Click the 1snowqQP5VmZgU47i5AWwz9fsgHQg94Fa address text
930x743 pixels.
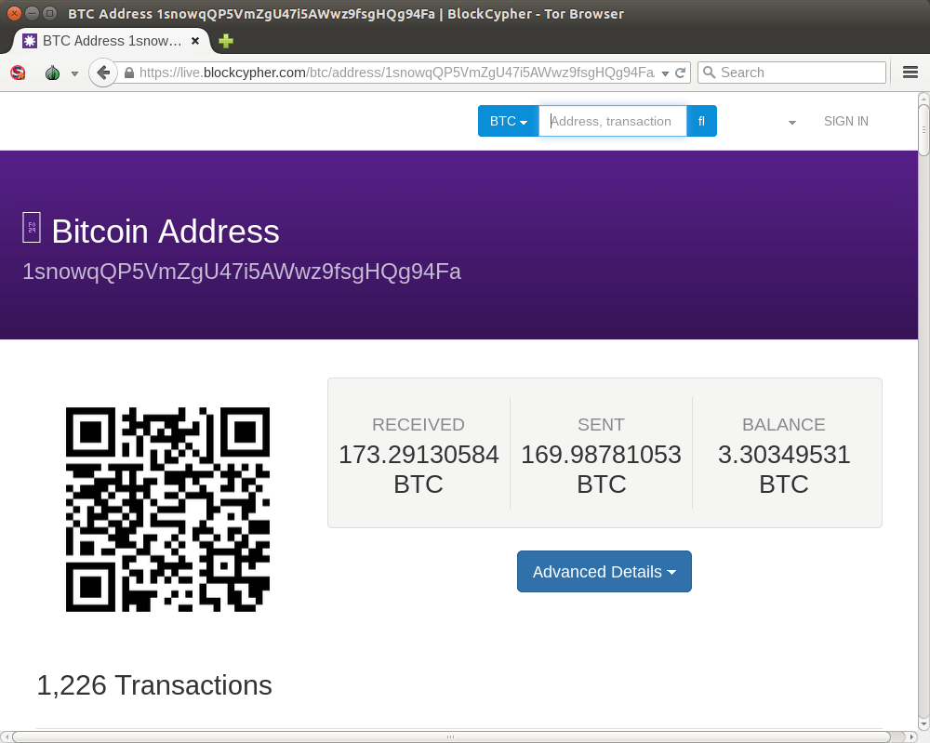tap(242, 272)
